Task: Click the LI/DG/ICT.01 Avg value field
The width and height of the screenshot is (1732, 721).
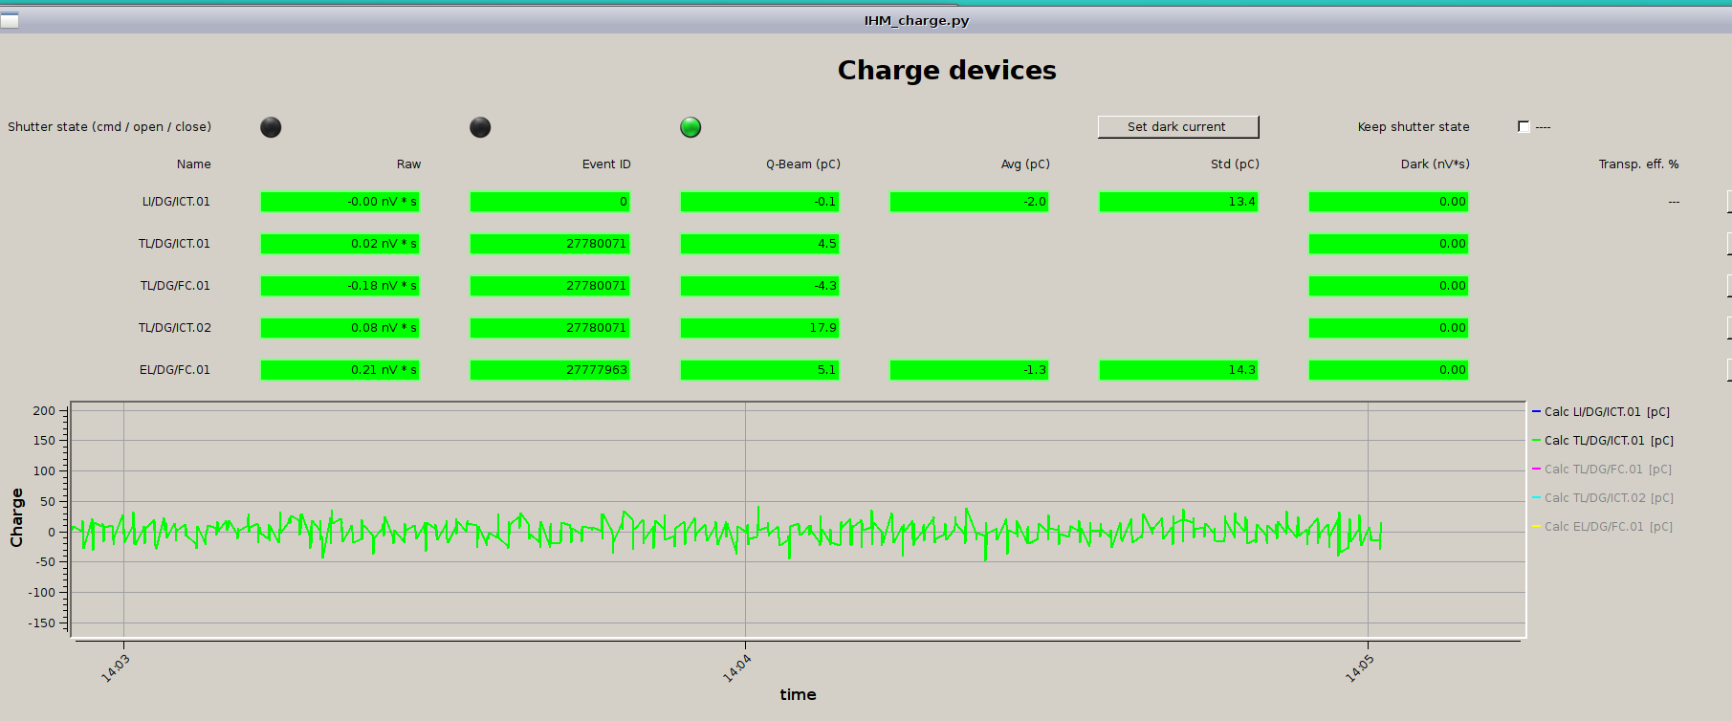Action: [969, 202]
